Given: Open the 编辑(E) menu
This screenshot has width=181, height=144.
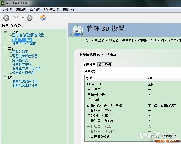Looking at the screenshot, I should (x=21, y=10).
